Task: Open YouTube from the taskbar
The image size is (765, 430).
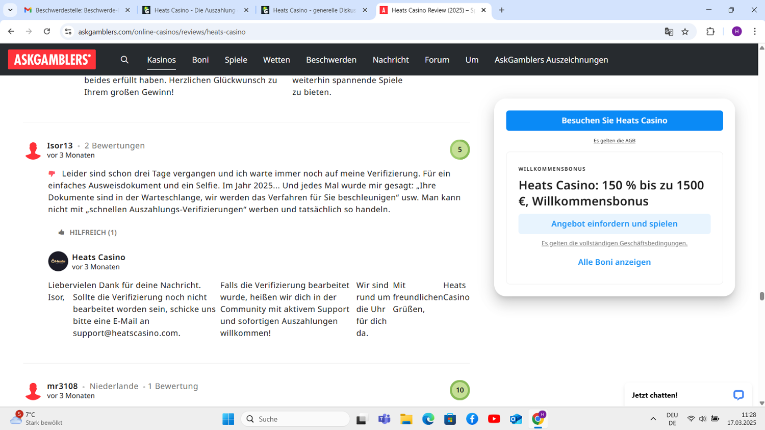Action: point(494,419)
